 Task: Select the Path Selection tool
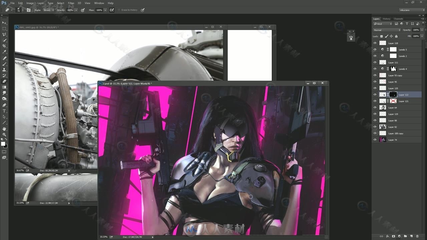coord(4,117)
